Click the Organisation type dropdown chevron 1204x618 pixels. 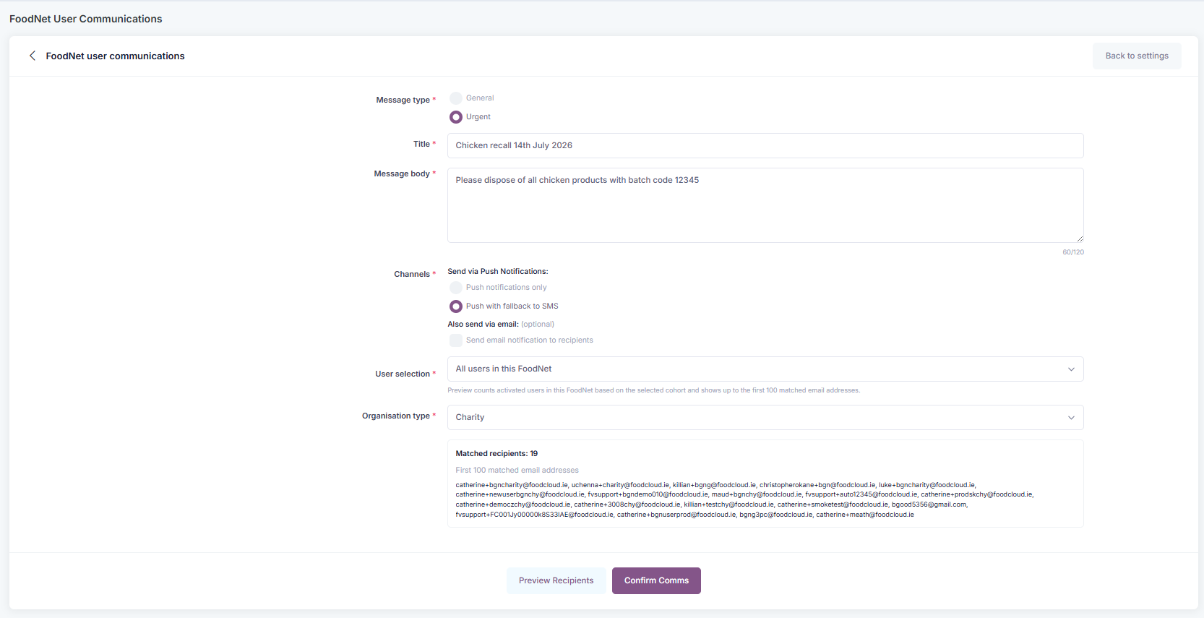1071,418
